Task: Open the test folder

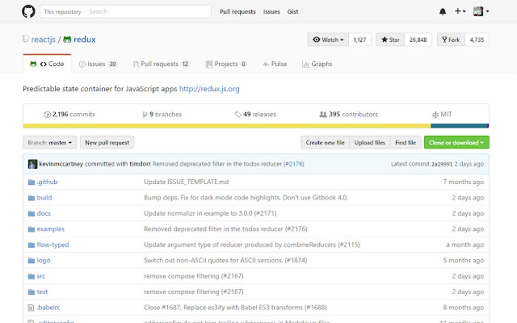Action: click(42, 292)
